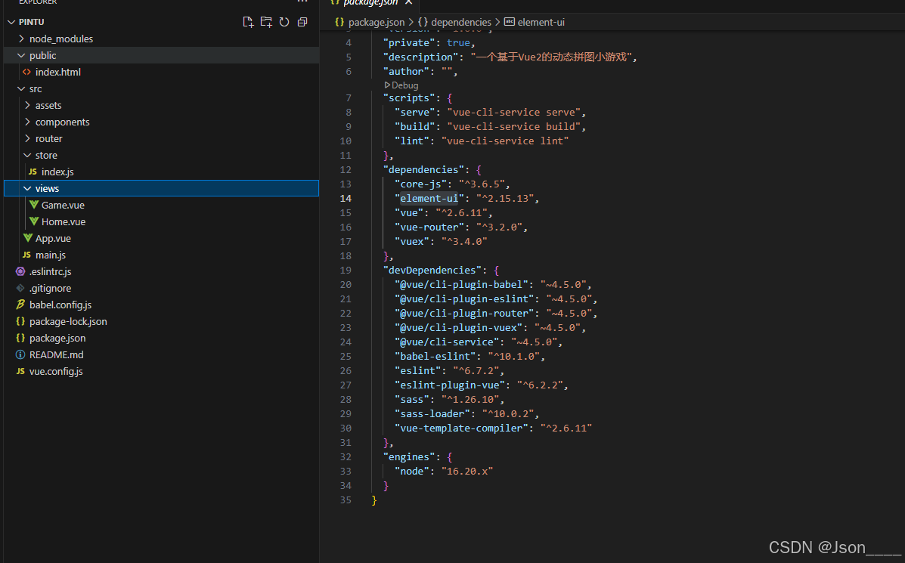Click the ESLint icon beside .eslintrc.js
Image resolution: width=905 pixels, height=563 pixels.
tap(20, 272)
